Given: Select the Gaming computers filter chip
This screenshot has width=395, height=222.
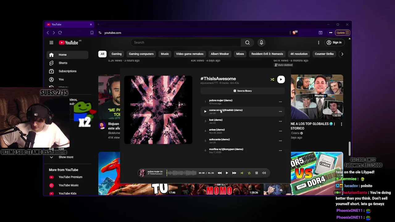Looking at the screenshot, I should pos(141,54).
